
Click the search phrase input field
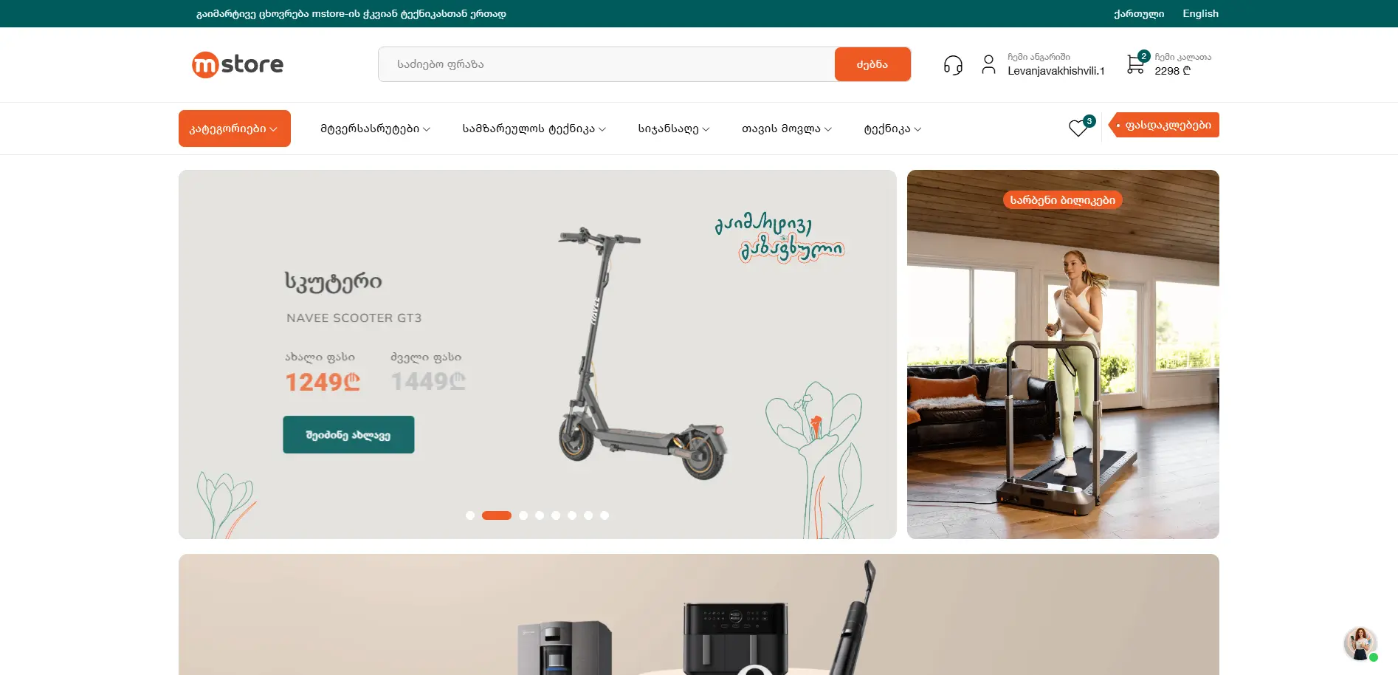[607, 64]
